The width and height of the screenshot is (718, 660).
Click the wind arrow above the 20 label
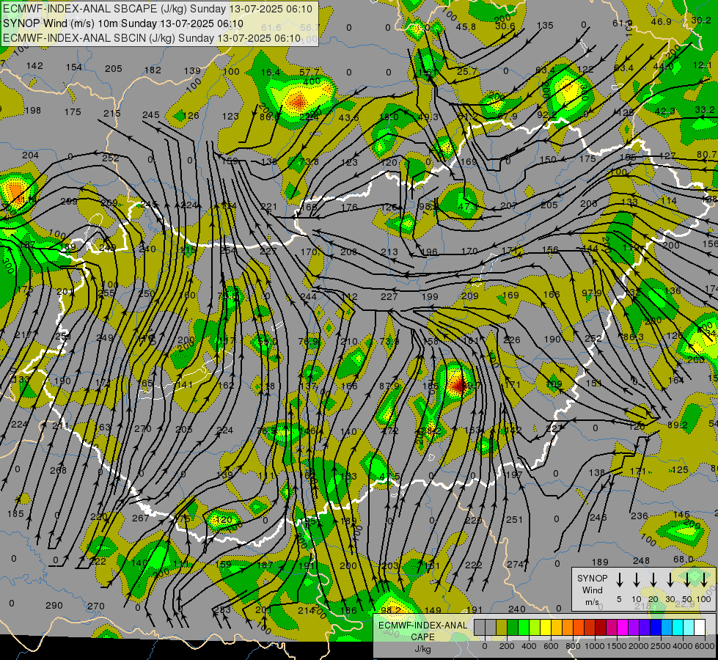point(653,580)
